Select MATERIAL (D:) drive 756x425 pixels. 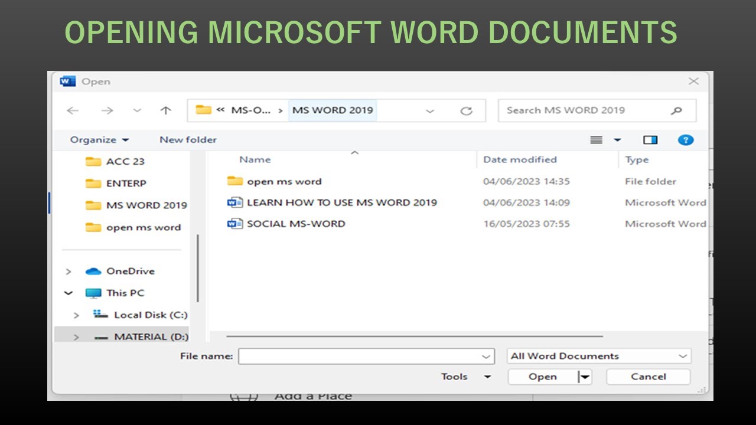pos(142,336)
